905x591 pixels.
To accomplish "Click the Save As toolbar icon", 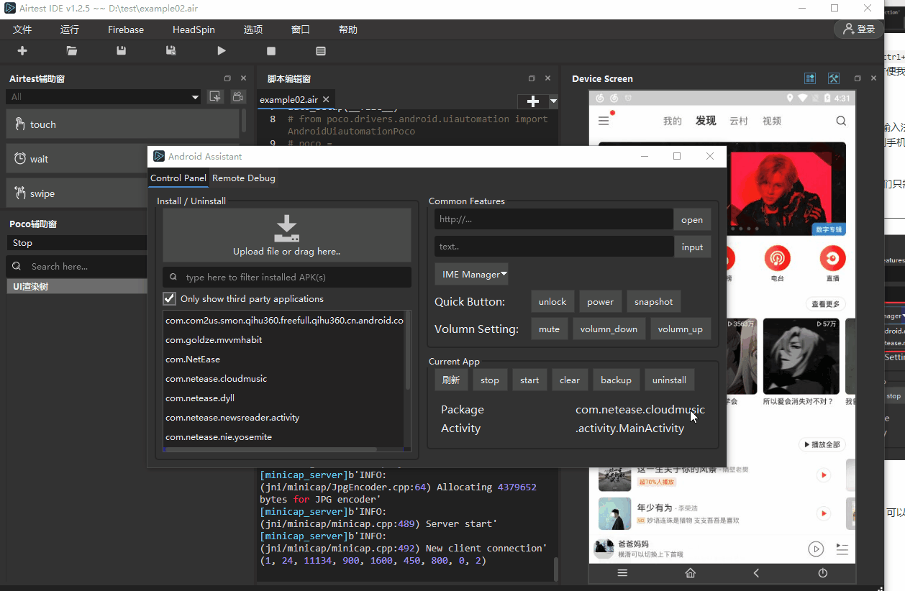I will [x=171, y=51].
